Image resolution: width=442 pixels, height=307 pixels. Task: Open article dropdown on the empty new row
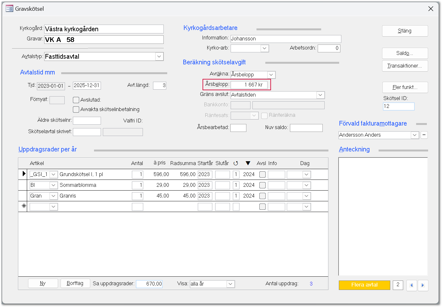[x=54, y=207]
